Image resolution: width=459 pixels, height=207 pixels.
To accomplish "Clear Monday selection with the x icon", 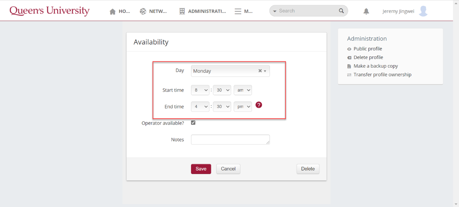I will [260, 71].
